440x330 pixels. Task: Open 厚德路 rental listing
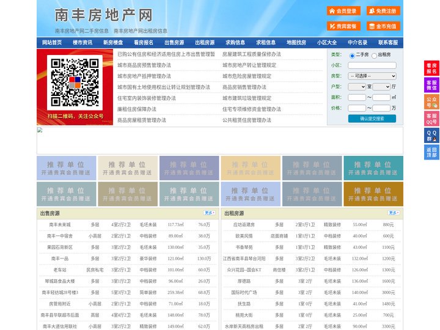tap(244, 281)
